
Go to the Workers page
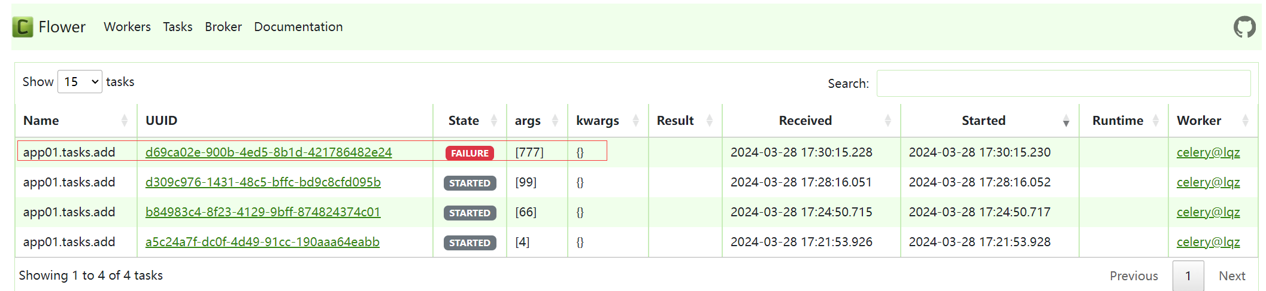coord(127,27)
